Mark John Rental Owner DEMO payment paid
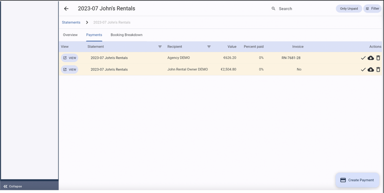 click(x=363, y=69)
